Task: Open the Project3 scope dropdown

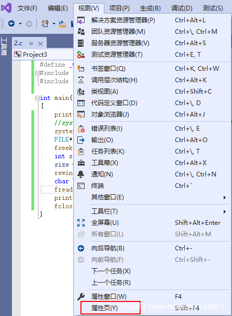Action: pos(43,55)
